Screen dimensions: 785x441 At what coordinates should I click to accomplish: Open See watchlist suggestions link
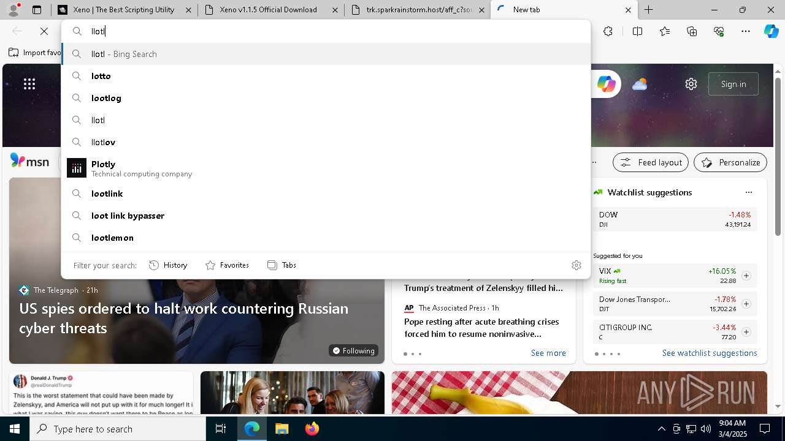click(710, 353)
